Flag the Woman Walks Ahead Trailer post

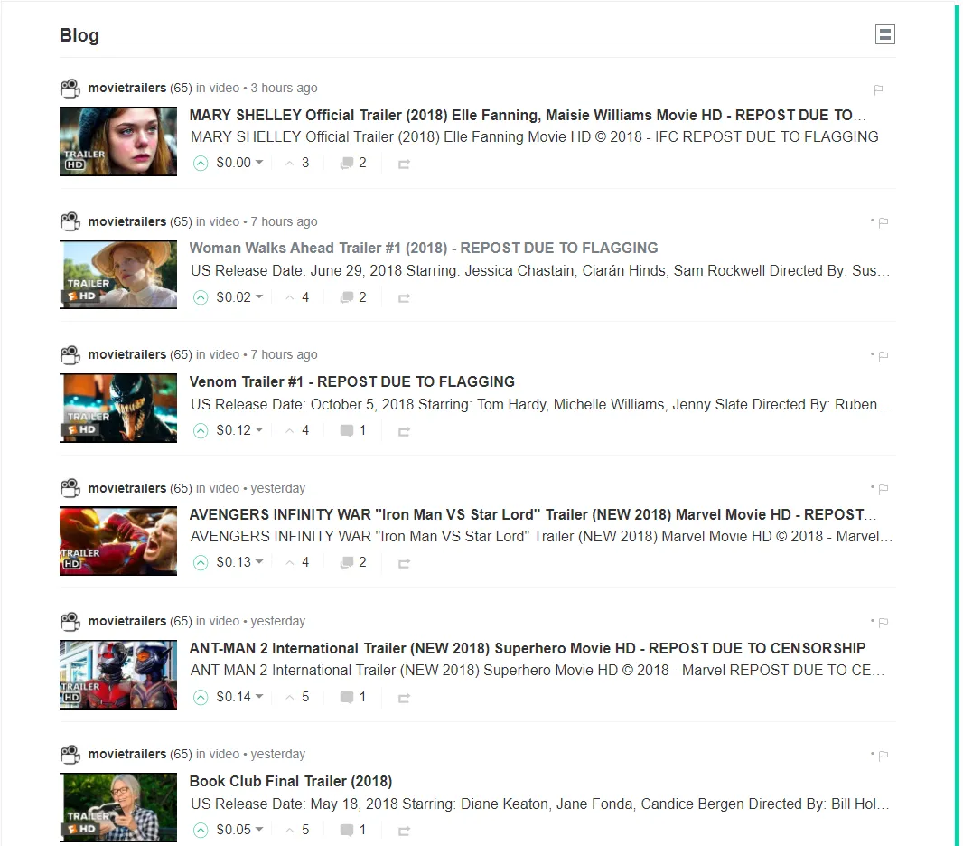pyautogui.click(x=884, y=222)
